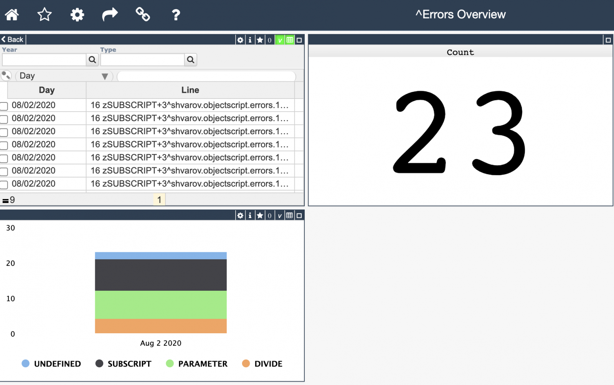The width and height of the screenshot is (614, 385).
Task: Click the seventh row zSUBSCRIPT Line cell
Action: tap(190, 184)
